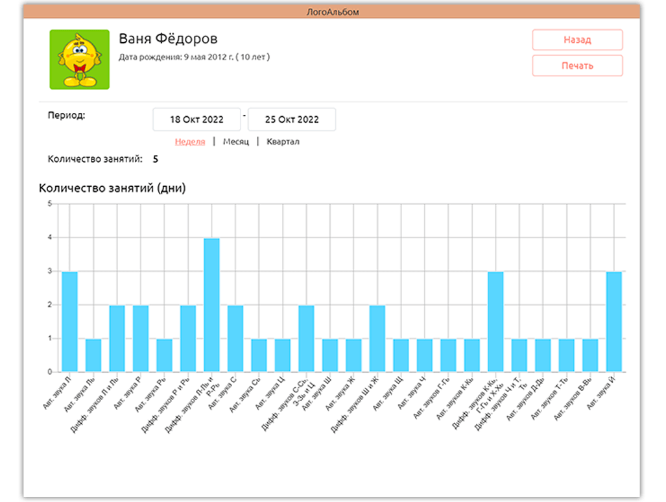Click the Авт. звука Ль bar
The height and width of the screenshot is (502, 666).
(93, 355)
